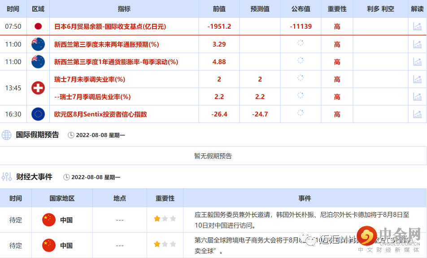This screenshot has height=258, width=427.
Task: Click the 财经大事件 section title
Action: (34, 177)
